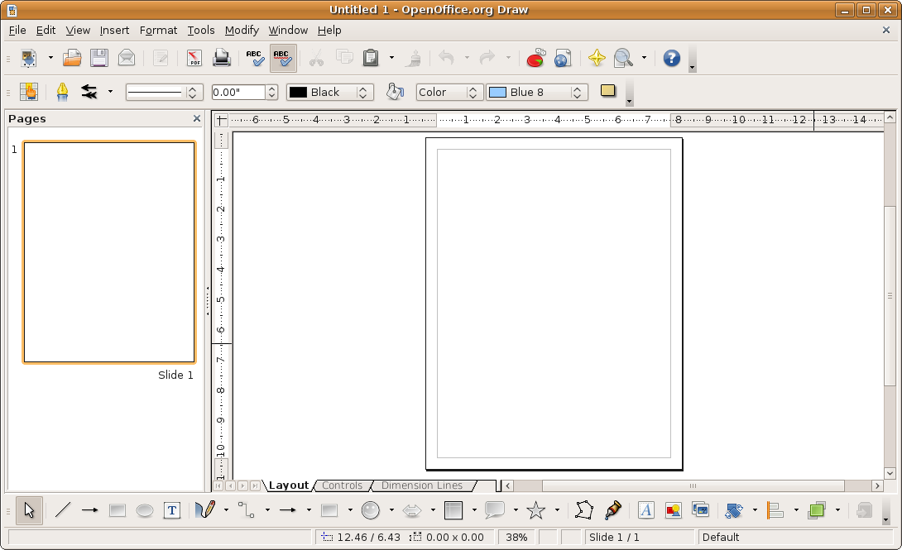Open a file with Open icon
This screenshot has height=550, width=902.
coord(72,58)
